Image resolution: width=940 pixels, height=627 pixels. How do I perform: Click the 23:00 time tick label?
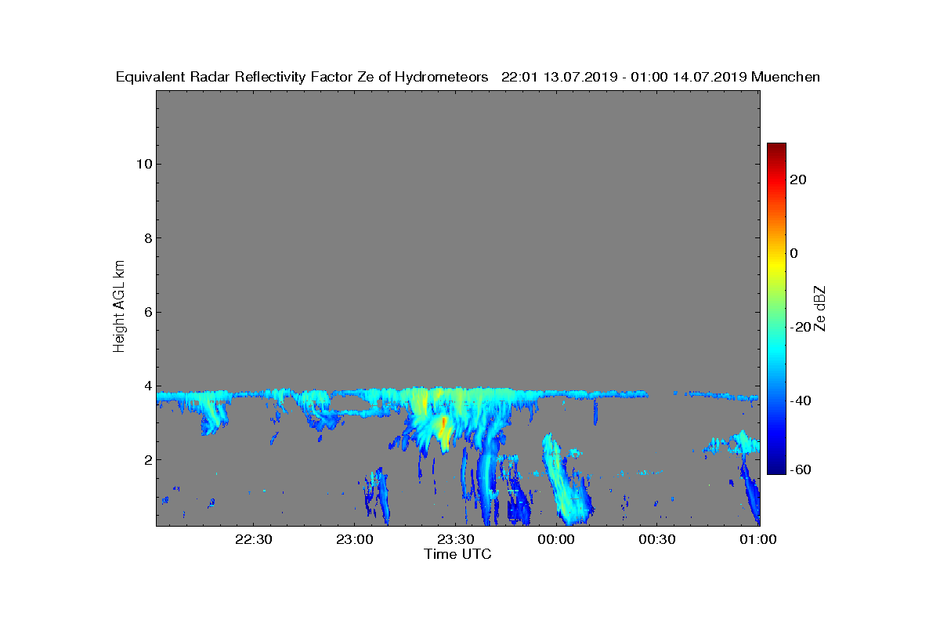click(x=354, y=539)
